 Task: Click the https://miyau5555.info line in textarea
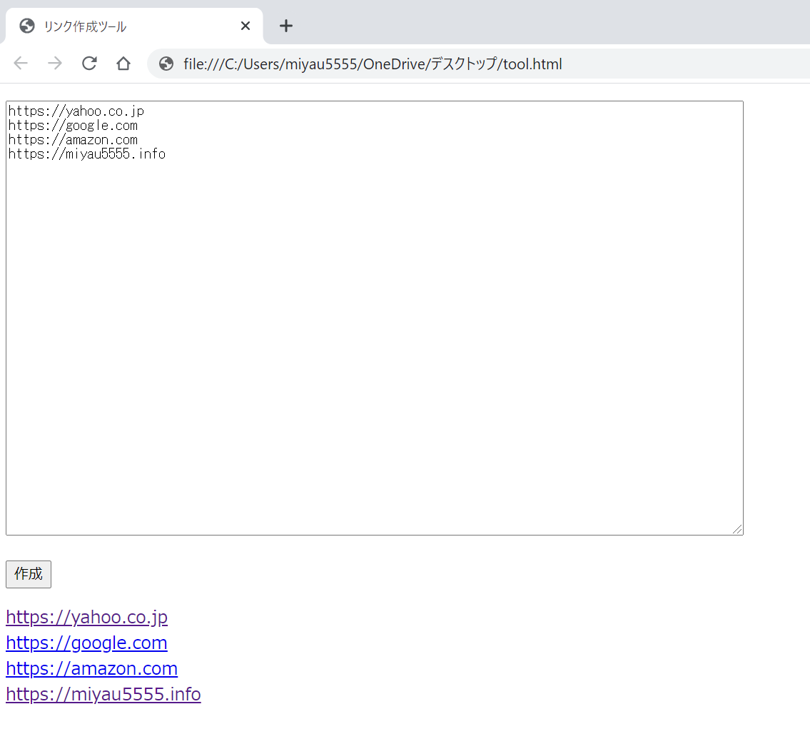[x=87, y=154]
